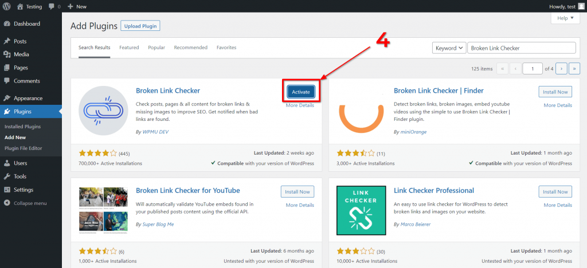Switch to the Popular tab
Viewport: 587px width, 268px height.
click(156, 48)
